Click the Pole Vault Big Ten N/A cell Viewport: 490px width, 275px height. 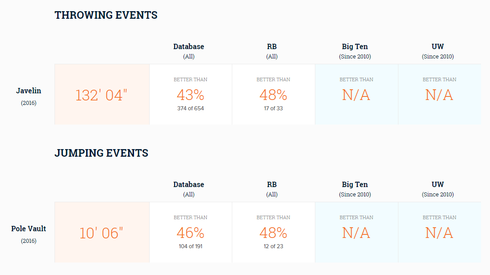tap(356, 232)
